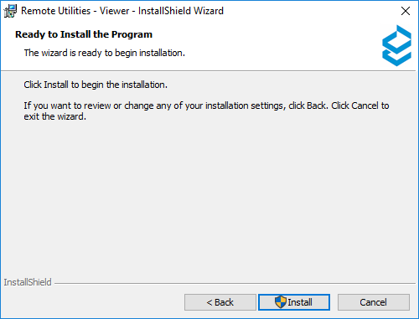Click the word 'Install' on the Install button
The height and width of the screenshot is (319, 419).
300,302
